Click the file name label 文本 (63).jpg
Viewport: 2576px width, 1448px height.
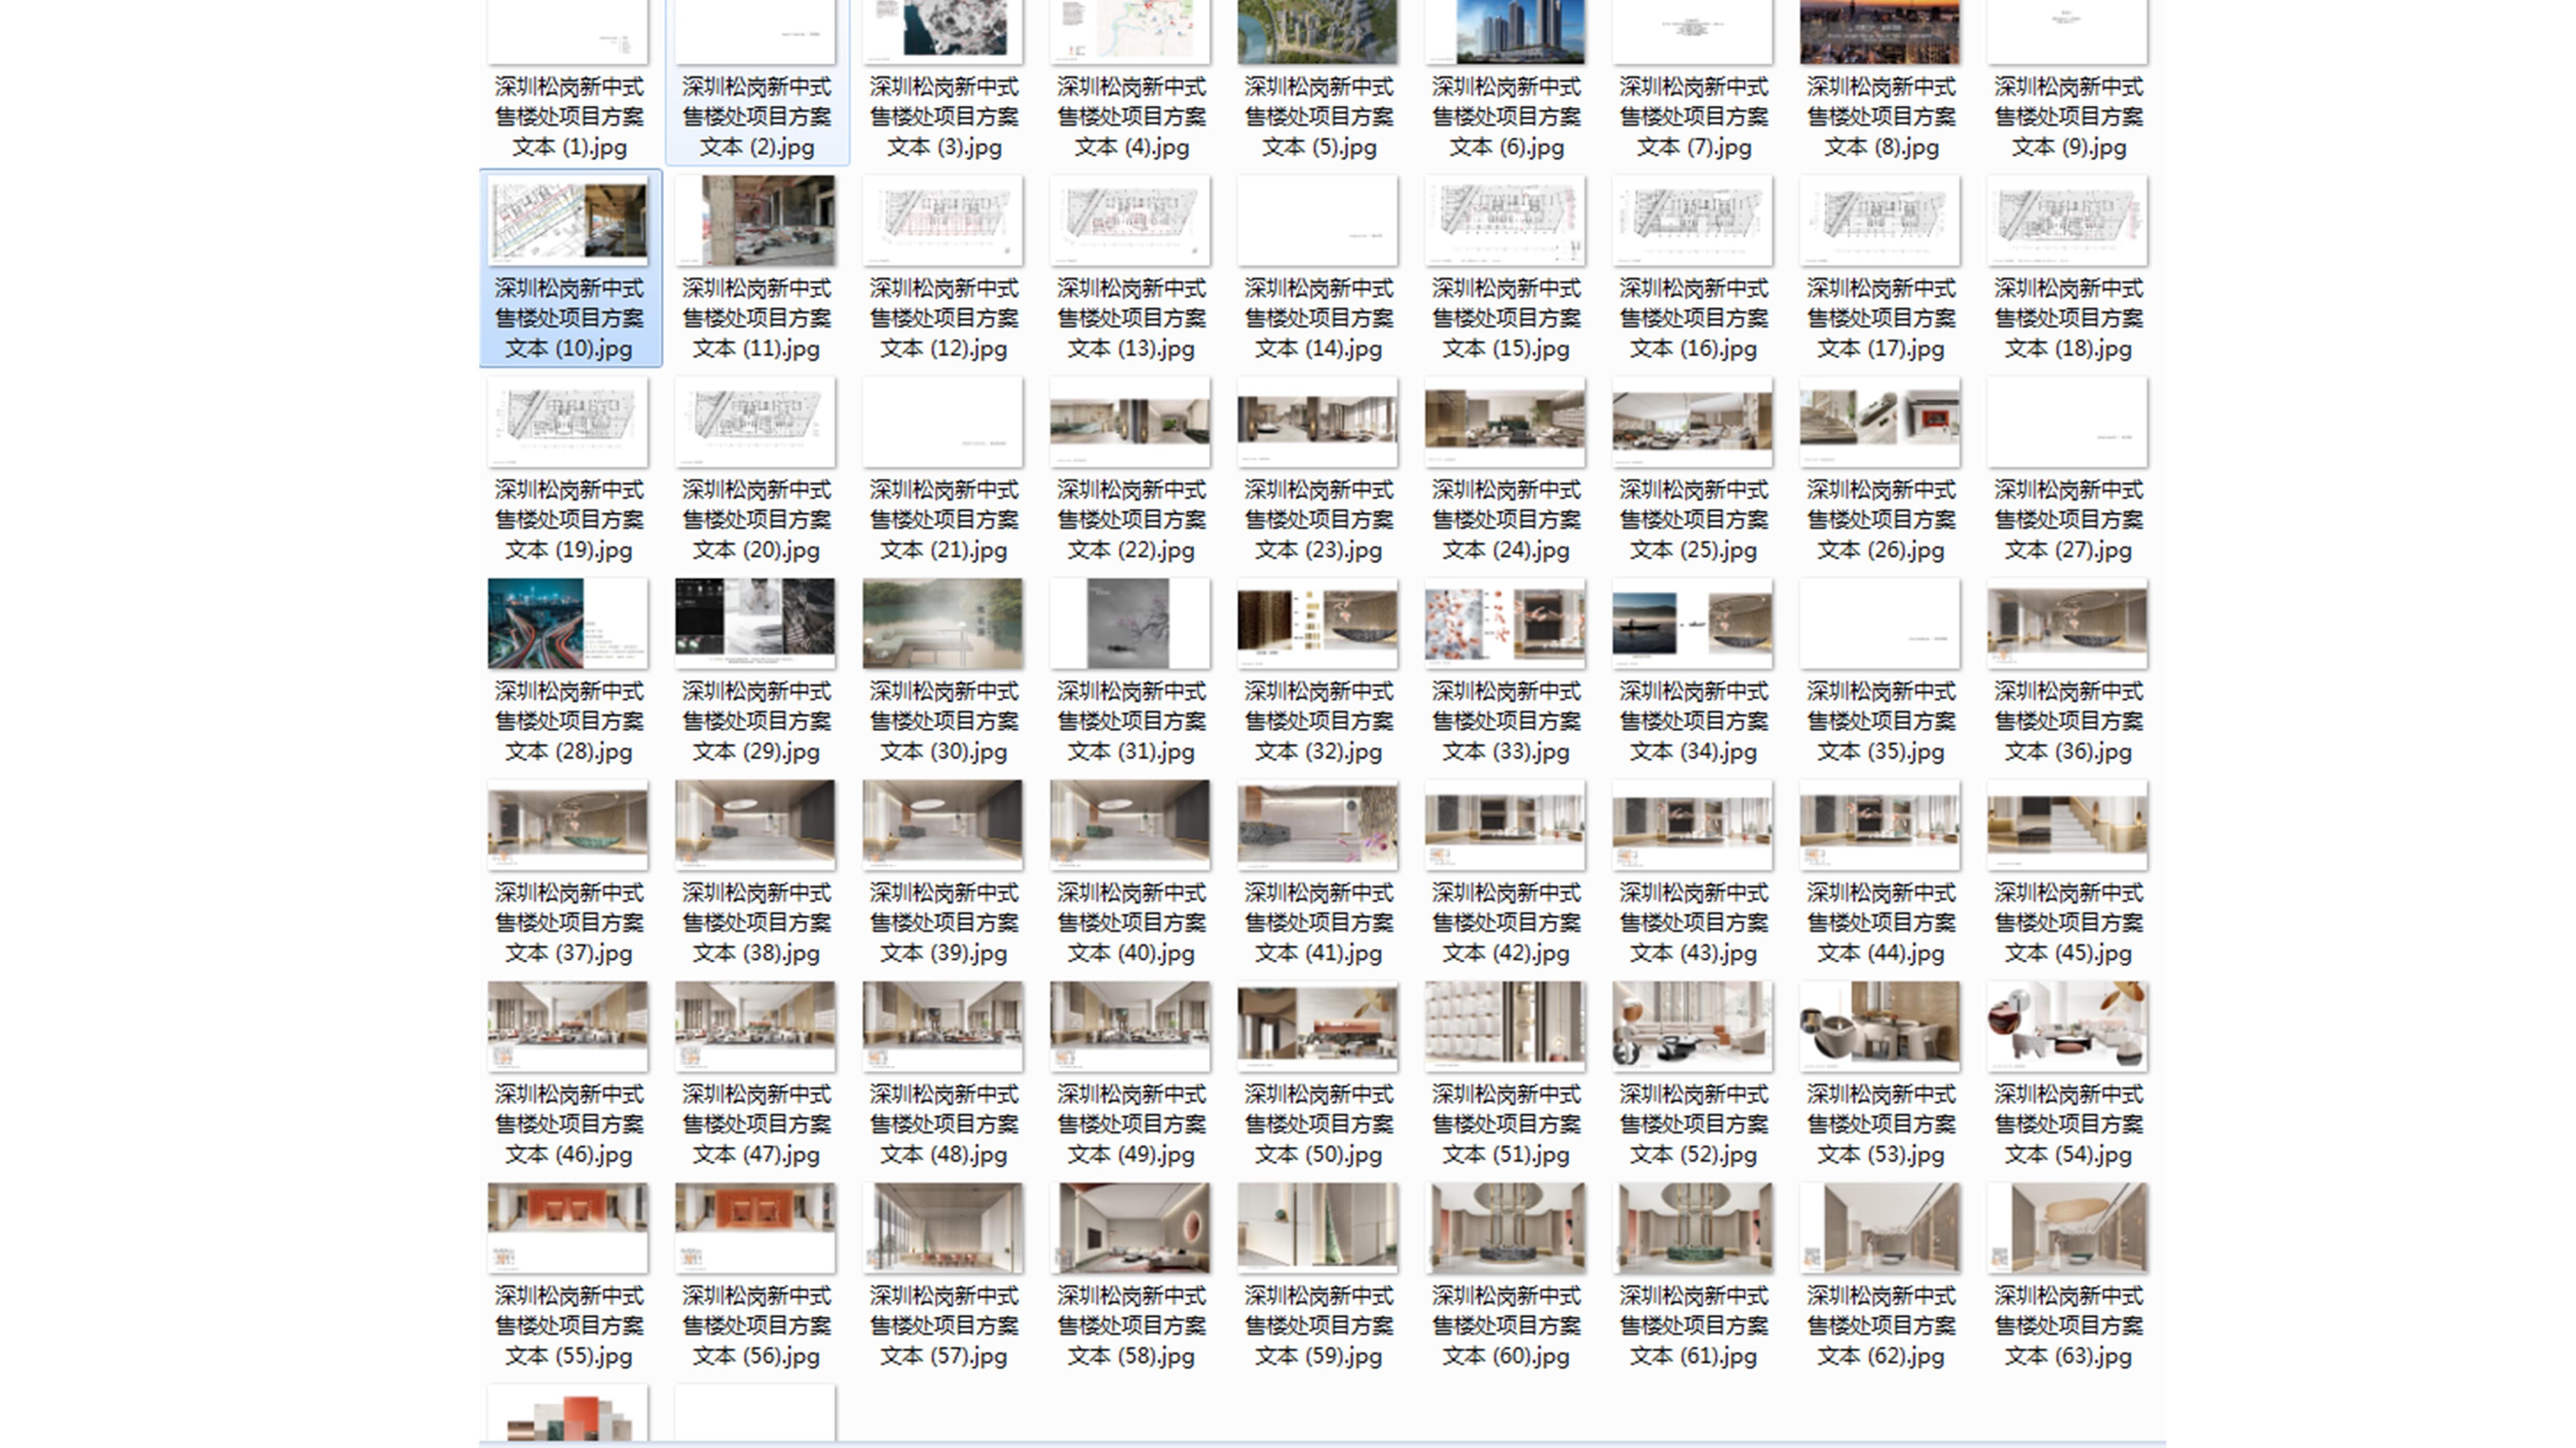coord(2067,1325)
